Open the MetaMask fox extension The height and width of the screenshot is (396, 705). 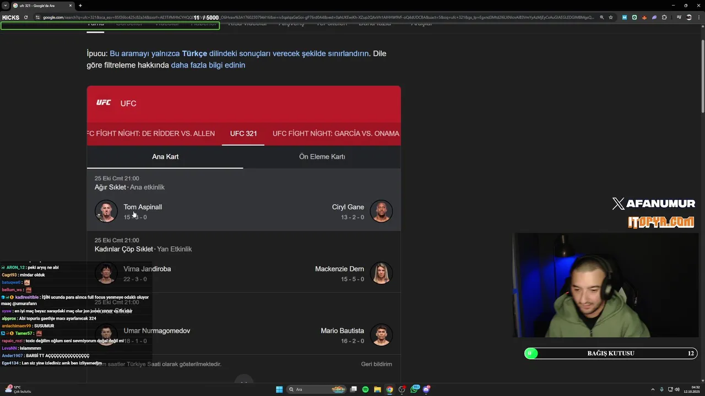pyautogui.click(x=644, y=17)
